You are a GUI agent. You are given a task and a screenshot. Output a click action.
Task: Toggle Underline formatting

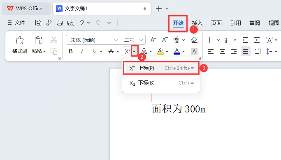tap(95, 51)
